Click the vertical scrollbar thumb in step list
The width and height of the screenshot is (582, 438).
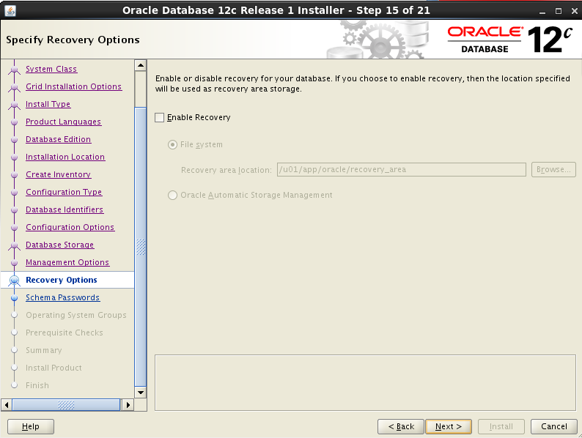point(141,247)
